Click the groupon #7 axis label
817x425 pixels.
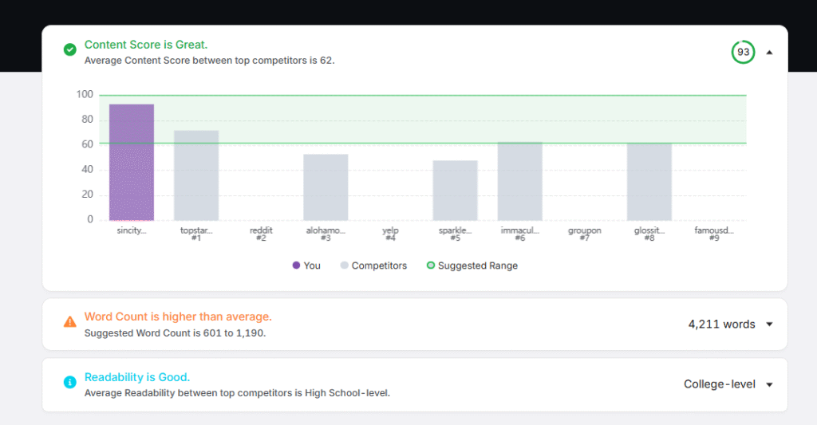click(585, 234)
